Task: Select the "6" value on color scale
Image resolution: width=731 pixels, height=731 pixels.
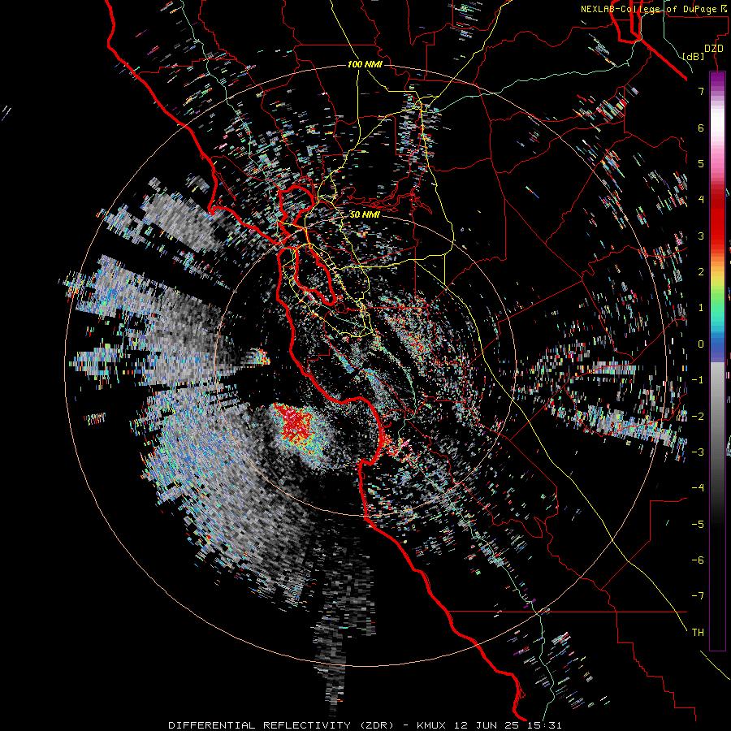Action: coord(701,128)
